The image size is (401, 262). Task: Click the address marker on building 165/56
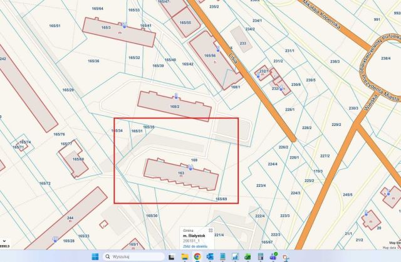[218, 49]
